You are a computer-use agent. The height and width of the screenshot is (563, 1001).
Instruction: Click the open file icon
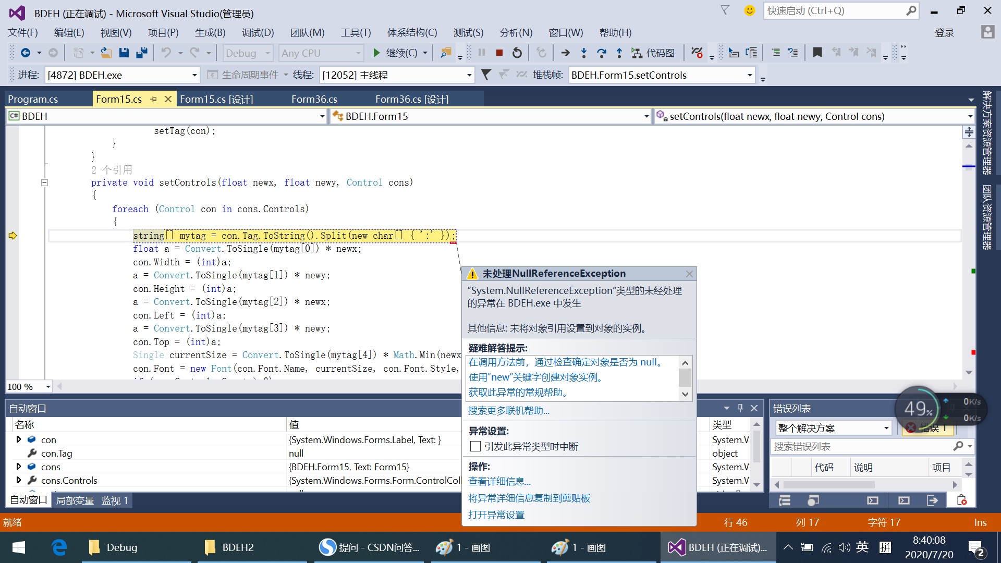click(x=106, y=53)
